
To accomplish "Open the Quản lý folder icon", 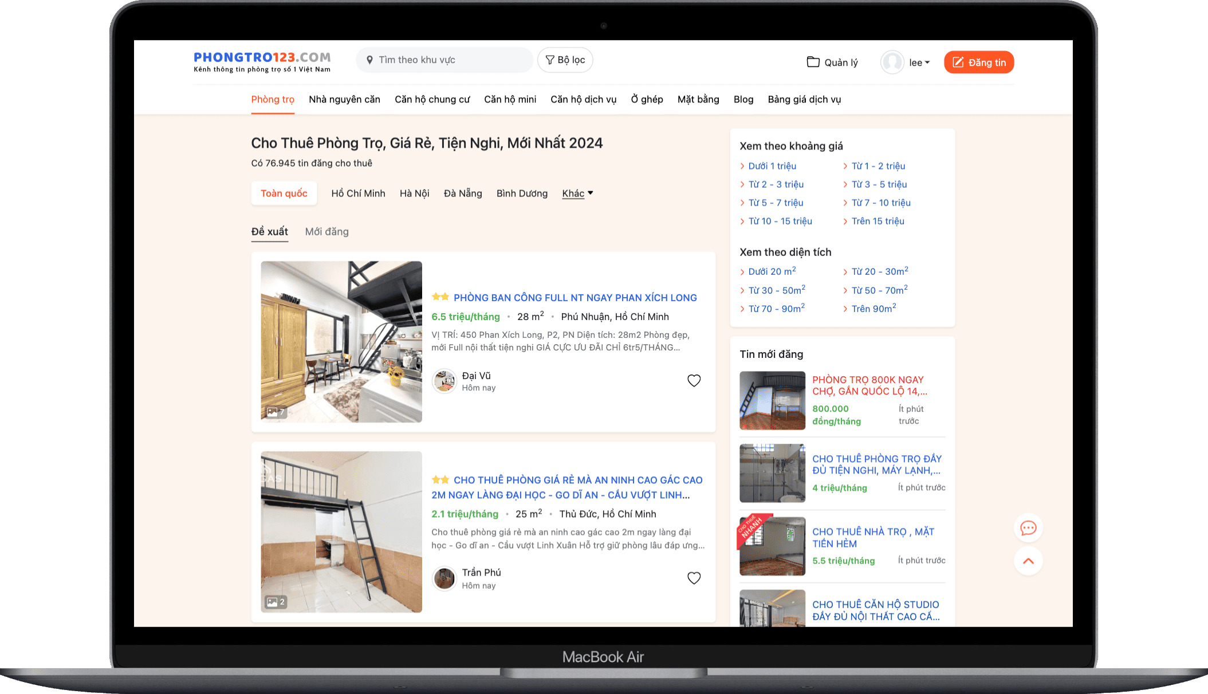I will [813, 62].
